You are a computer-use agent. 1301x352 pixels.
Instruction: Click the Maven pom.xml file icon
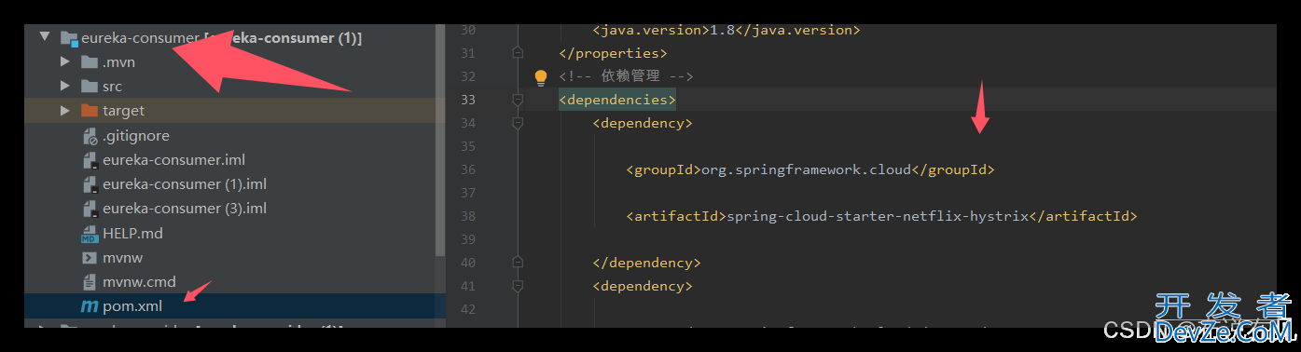90,306
